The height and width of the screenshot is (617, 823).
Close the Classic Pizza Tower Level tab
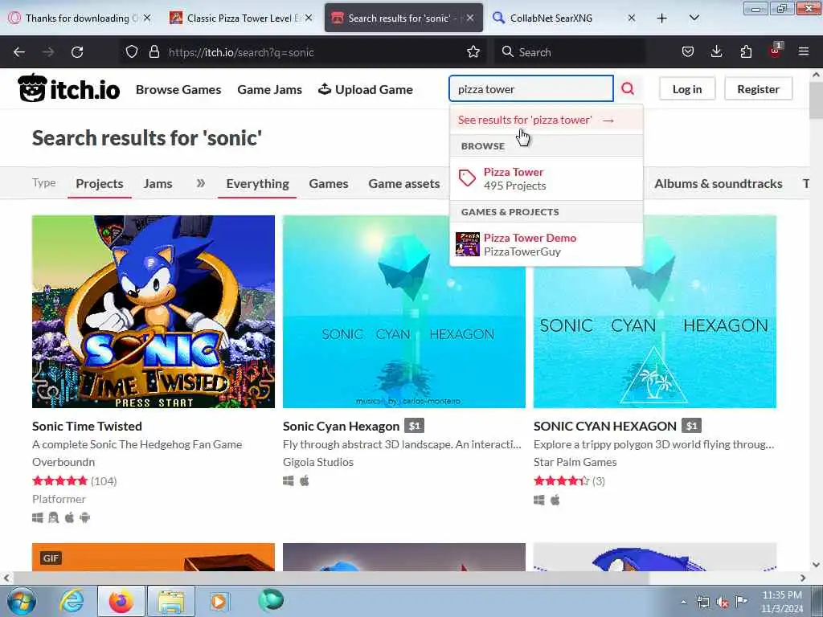309,18
